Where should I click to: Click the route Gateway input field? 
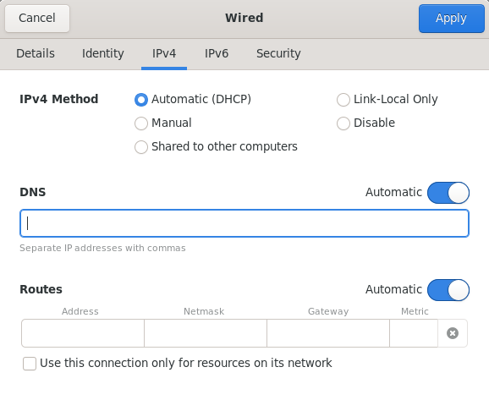point(328,333)
